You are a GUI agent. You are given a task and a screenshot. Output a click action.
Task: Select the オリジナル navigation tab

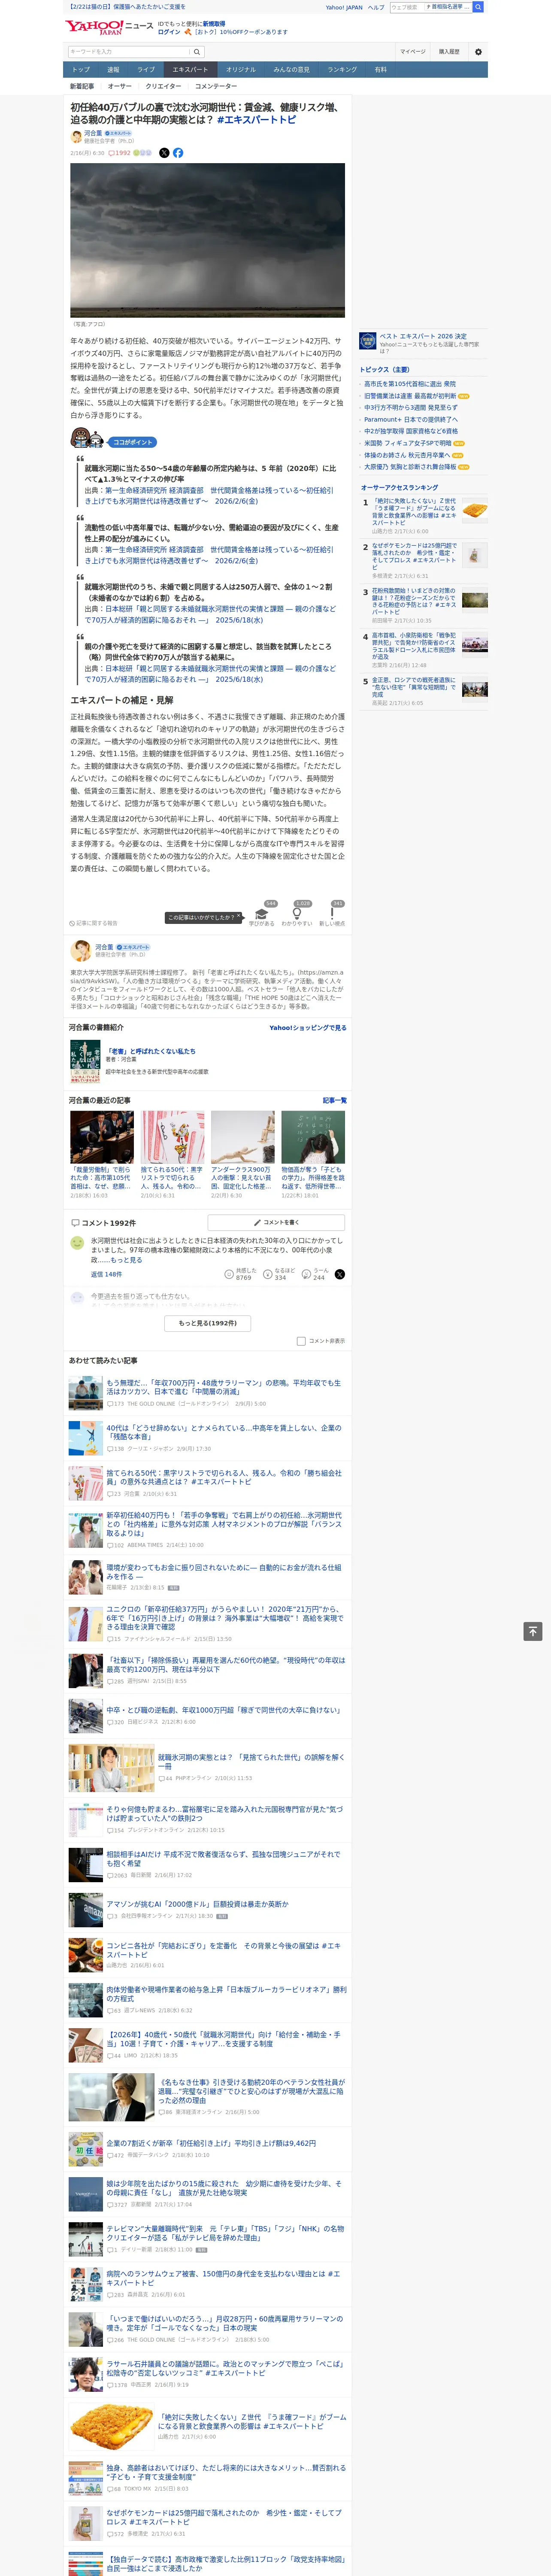[x=241, y=70]
